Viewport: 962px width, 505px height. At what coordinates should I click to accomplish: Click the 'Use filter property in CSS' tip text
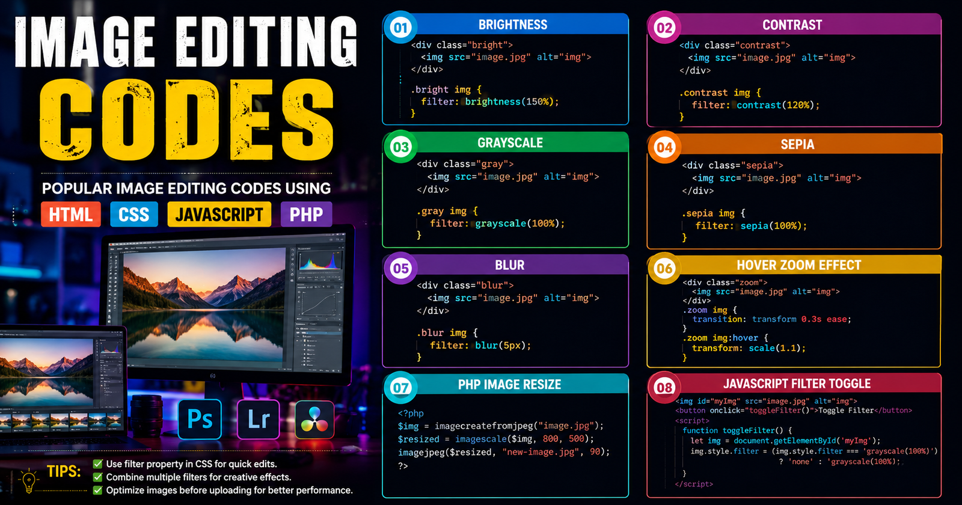click(x=192, y=464)
